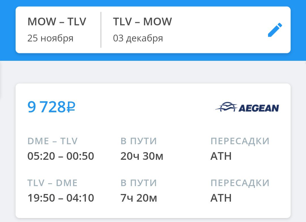Change the 03 декабря return date
Viewport: 306px width, 222px height.
coord(138,38)
